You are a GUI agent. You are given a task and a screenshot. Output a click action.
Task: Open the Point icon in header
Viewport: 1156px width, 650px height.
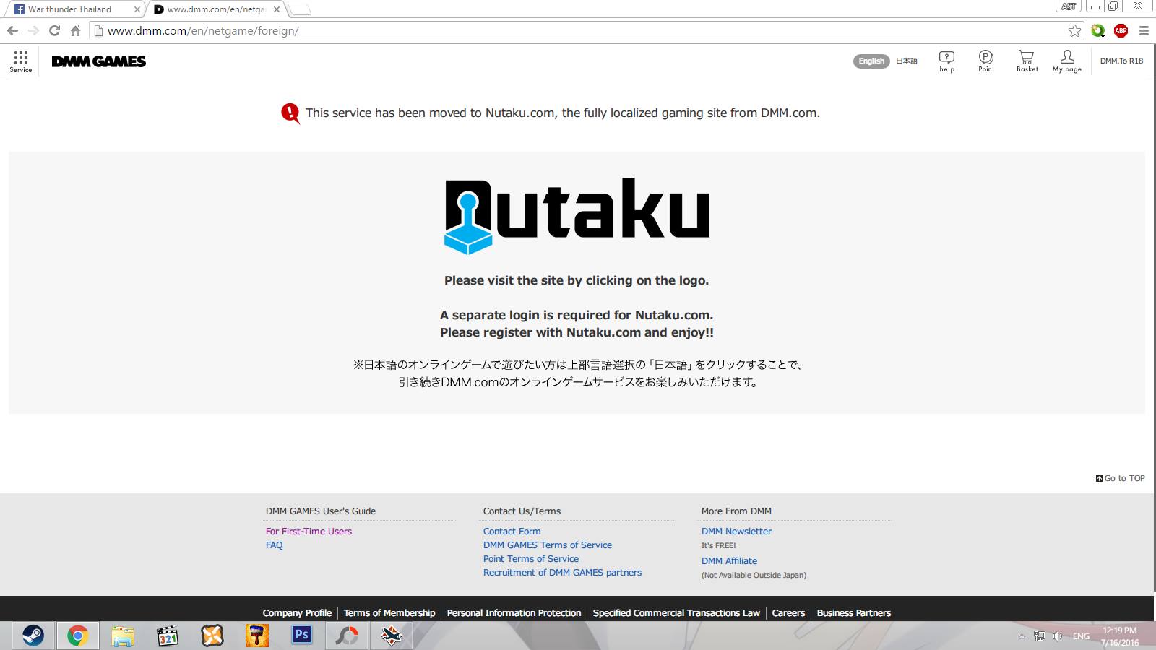(986, 61)
